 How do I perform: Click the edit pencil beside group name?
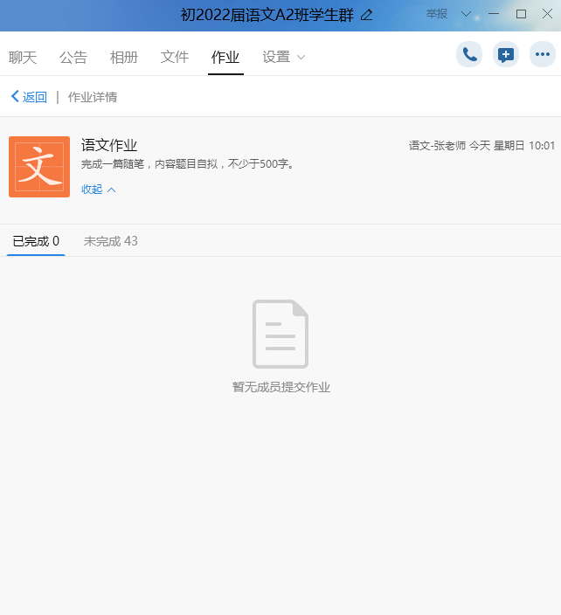click(x=366, y=15)
